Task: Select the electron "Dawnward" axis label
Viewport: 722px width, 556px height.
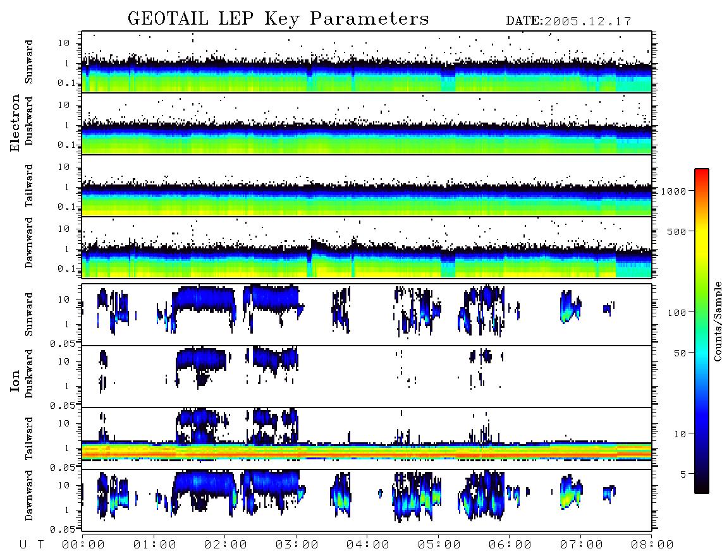Action: coord(30,243)
